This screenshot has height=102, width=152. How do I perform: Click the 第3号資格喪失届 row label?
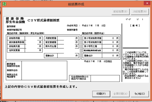pos(92,42)
